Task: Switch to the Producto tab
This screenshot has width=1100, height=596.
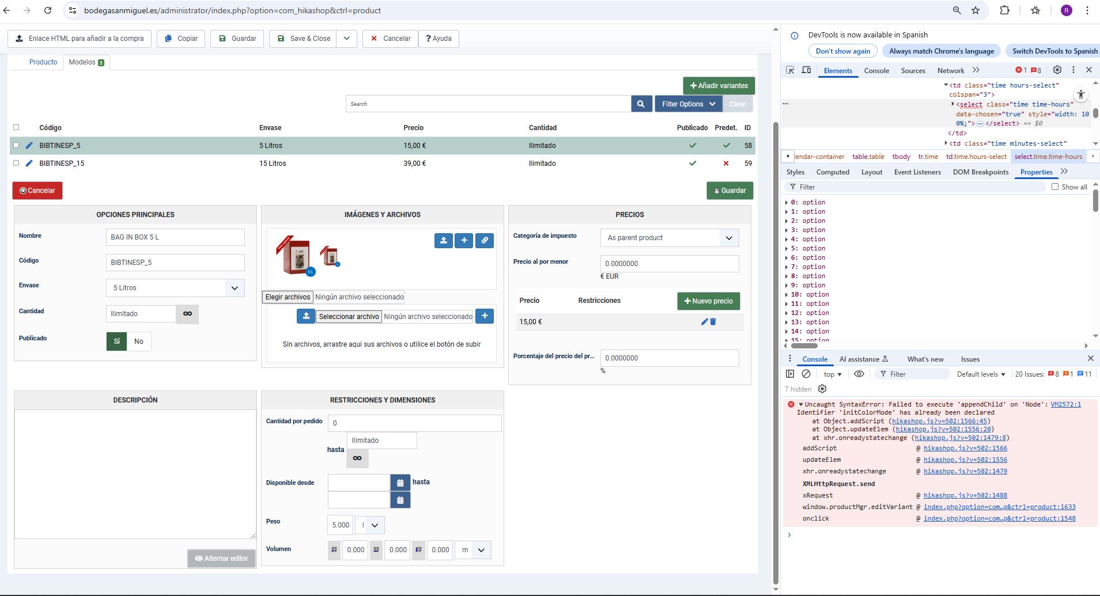Action: click(x=43, y=62)
